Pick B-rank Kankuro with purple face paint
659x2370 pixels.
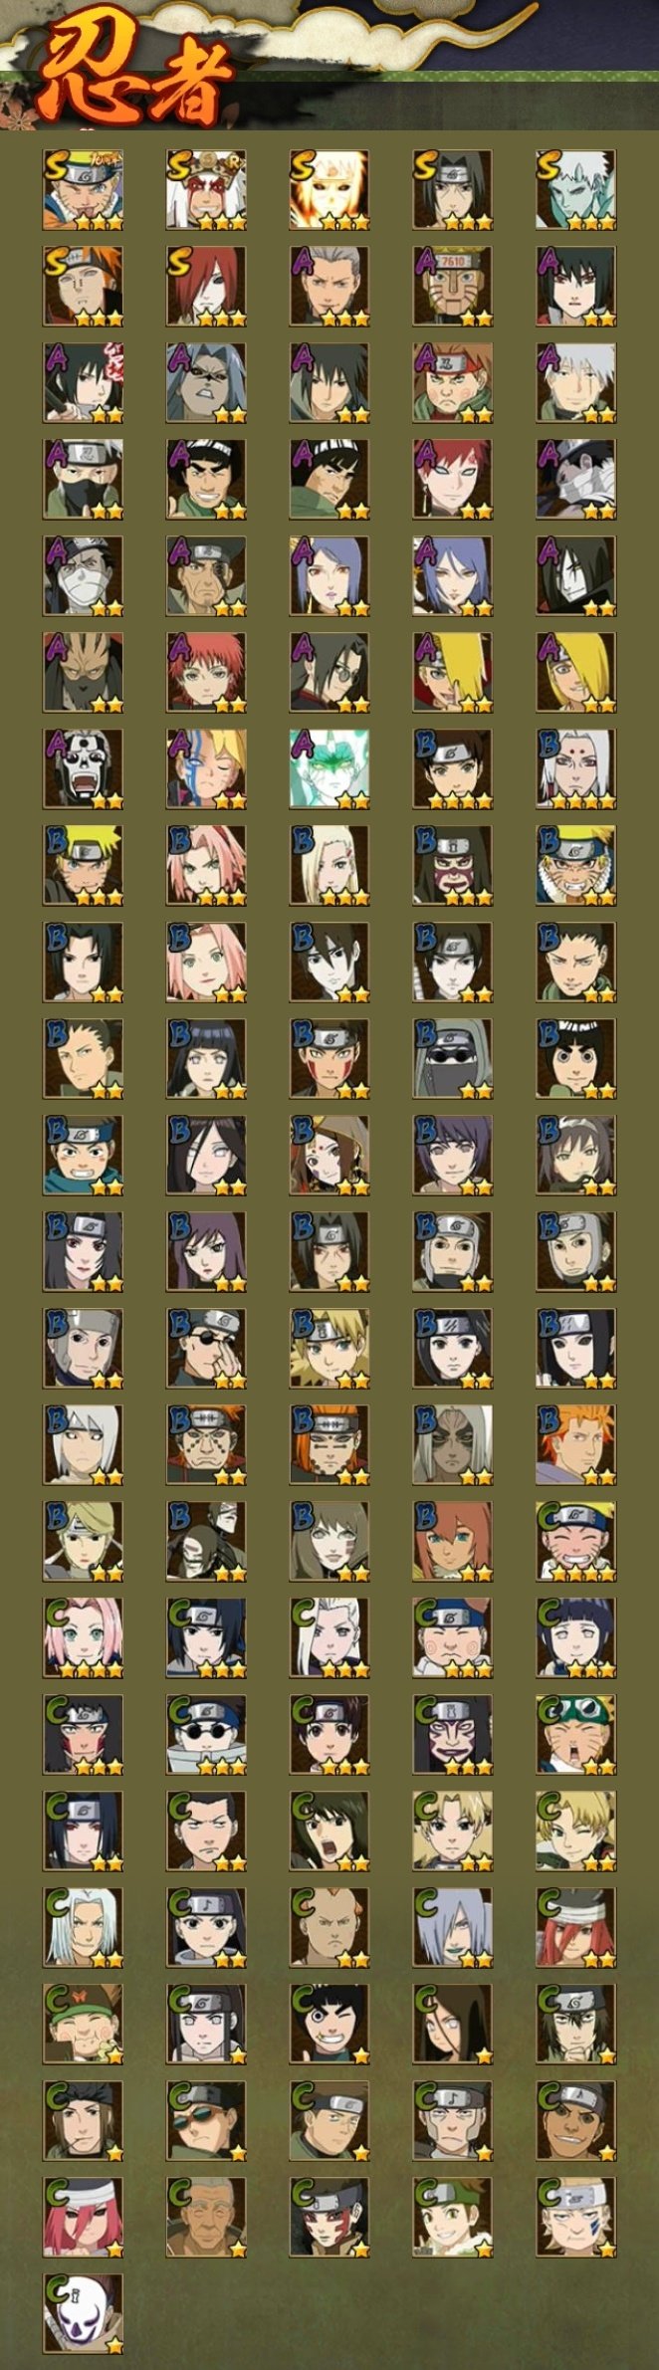(453, 865)
